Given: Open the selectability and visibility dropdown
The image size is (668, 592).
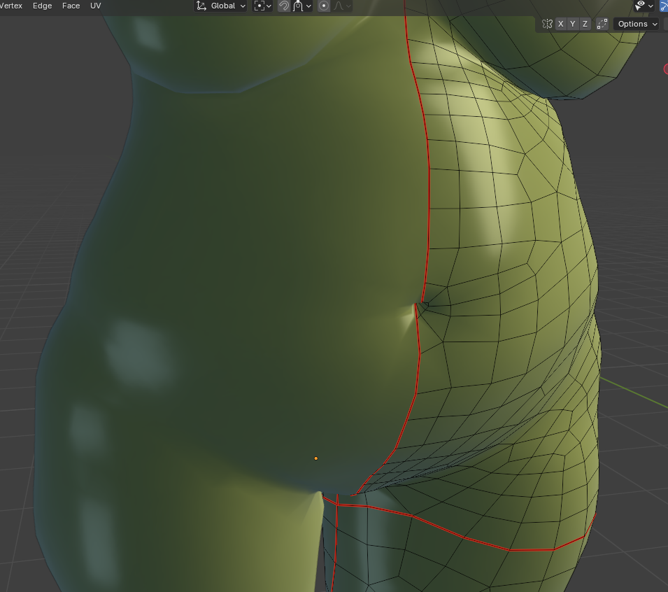Looking at the screenshot, I should (644, 6).
